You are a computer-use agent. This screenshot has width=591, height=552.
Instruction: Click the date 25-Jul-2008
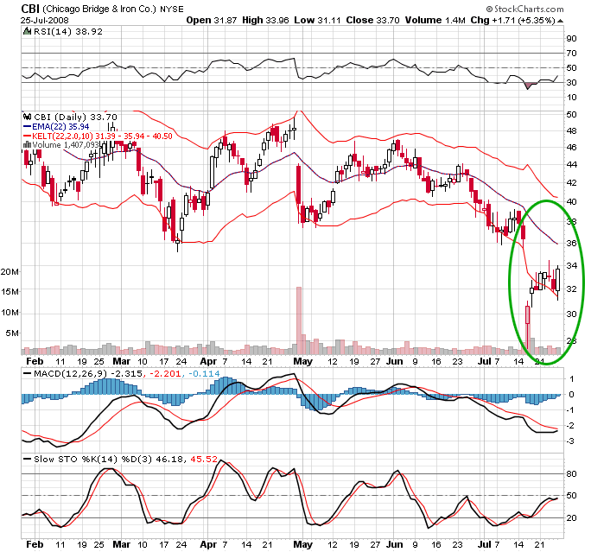pos(44,20)
